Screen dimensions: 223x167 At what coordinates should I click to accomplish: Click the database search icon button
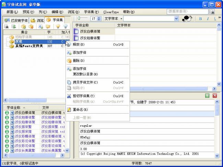(x=212, y=12)
